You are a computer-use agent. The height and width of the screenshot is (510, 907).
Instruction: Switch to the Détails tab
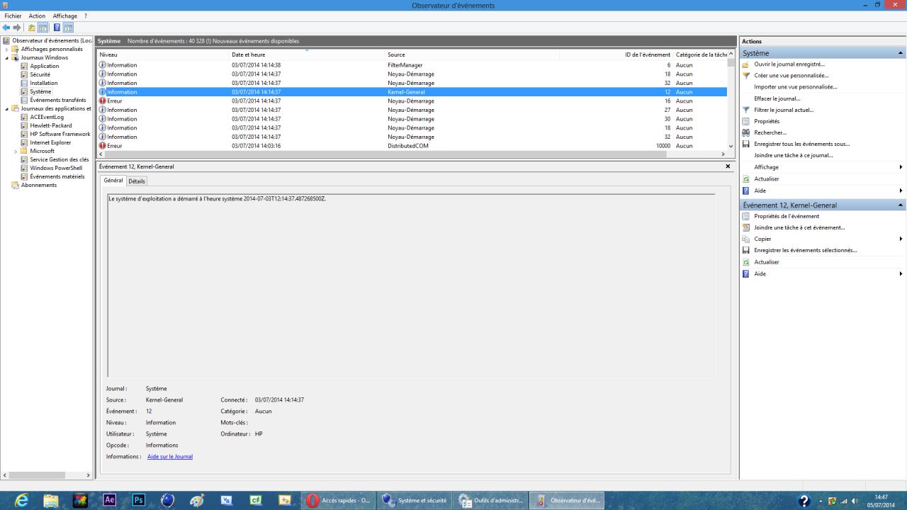point(137,181)
